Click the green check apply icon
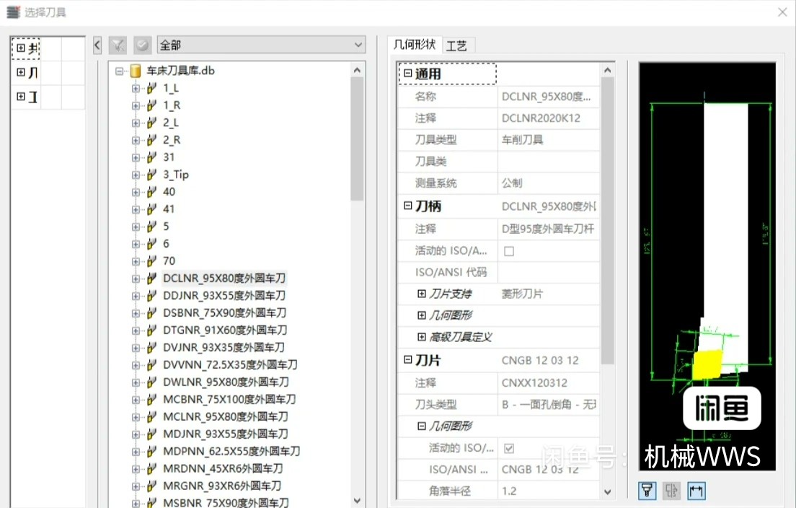This screenshot has height=508, width=796. (x=142, y=45)
